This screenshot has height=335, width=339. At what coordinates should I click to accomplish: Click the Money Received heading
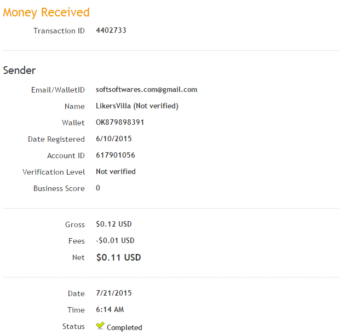click(46, 12)
